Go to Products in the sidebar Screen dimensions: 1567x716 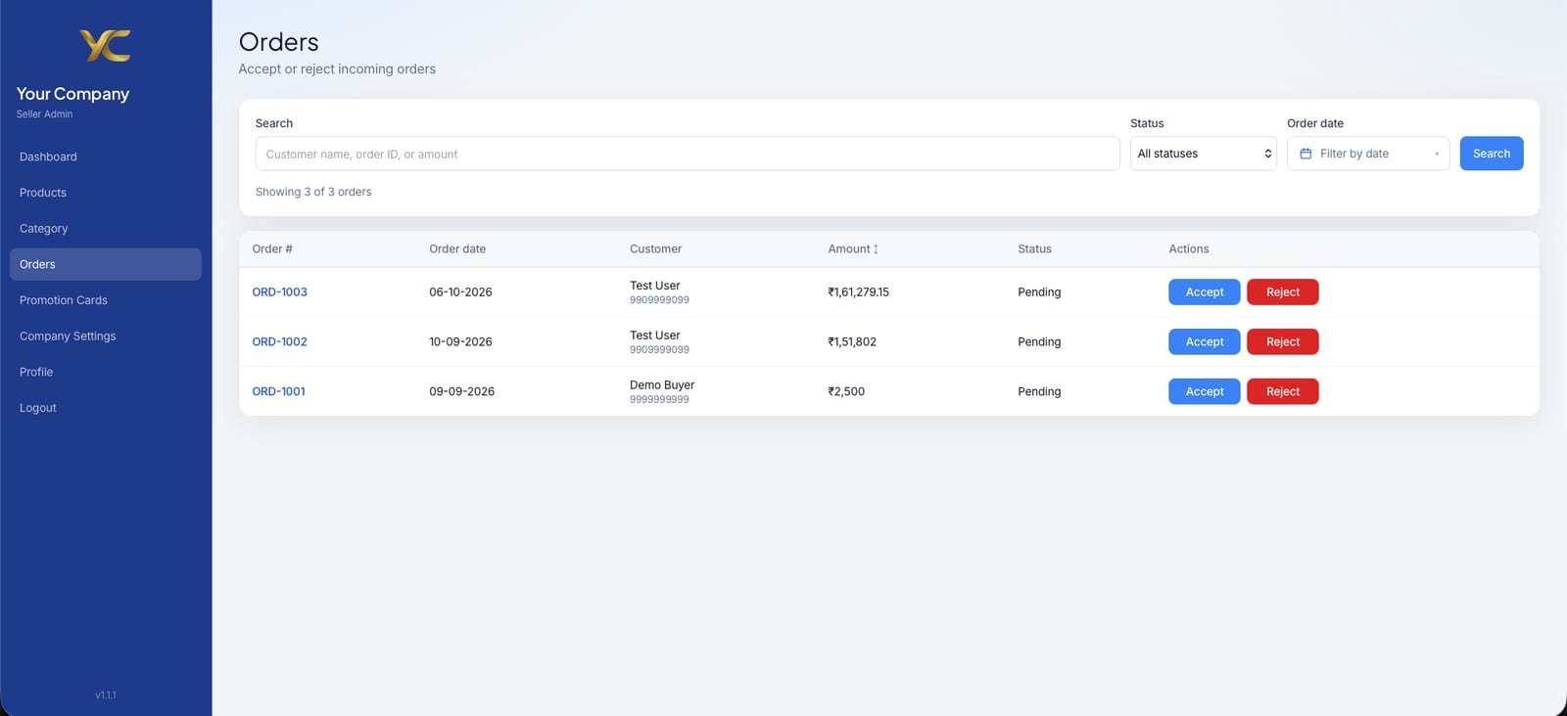(x=106, y=193)
